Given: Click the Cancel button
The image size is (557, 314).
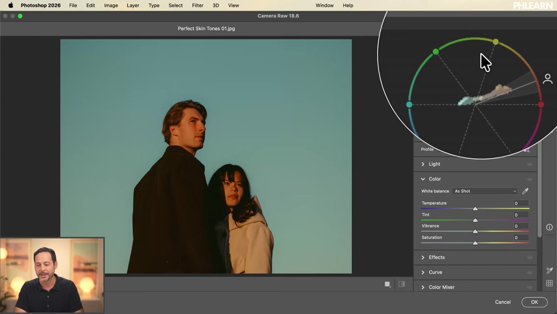Looking at the screenshot, I should pyautogui.click(x=503, y=302).
